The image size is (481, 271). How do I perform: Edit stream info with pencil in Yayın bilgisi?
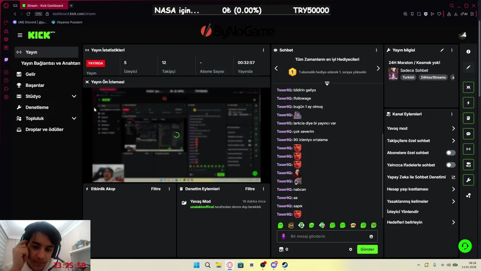point(442,50)
